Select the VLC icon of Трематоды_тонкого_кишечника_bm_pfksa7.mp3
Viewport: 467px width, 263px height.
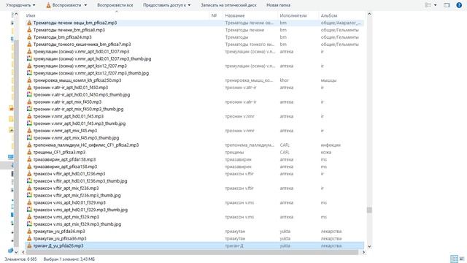(x=29, y=44)
